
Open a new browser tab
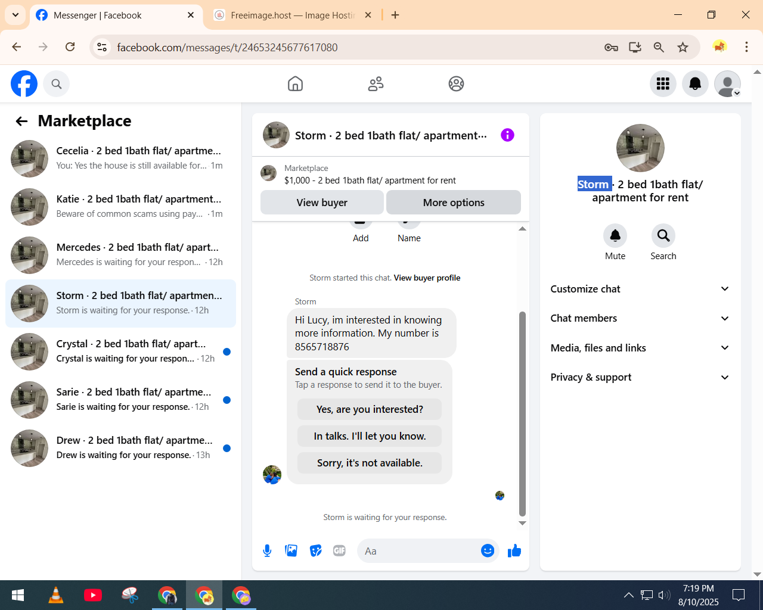tap(395, 15)
